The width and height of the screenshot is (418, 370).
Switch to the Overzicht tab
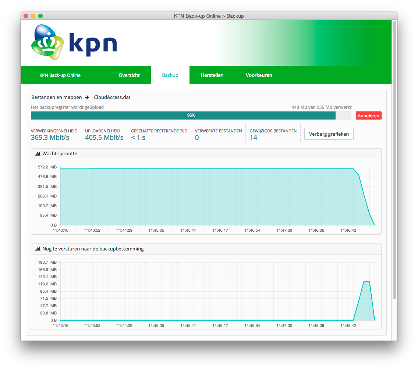(129, 75)
